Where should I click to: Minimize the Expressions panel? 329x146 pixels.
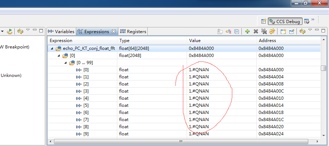(x=317, y=30)
